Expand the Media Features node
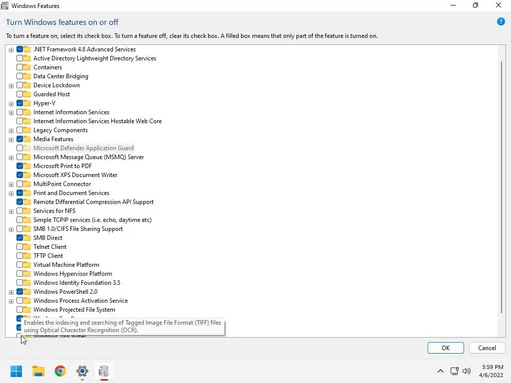This screenshot has width=511, height=383. [11, 140]
